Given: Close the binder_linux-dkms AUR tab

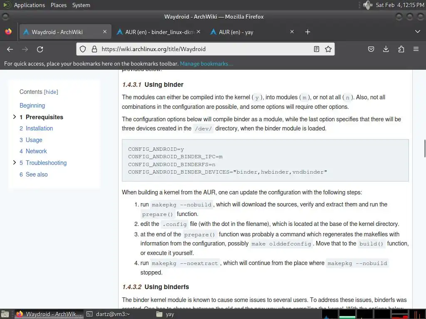Looking at the screenshot, I should 198,32.
